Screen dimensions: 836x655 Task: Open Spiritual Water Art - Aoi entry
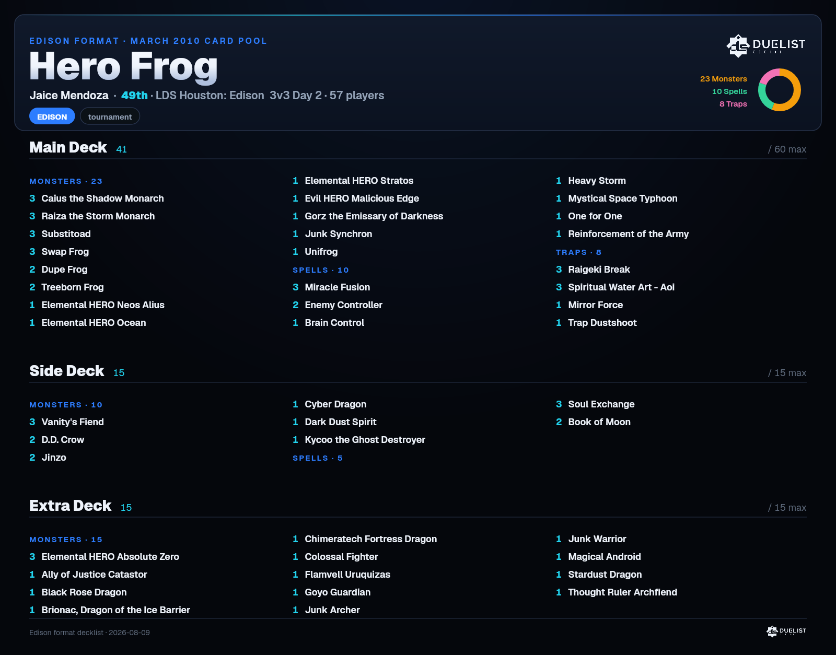coord(616,287)
